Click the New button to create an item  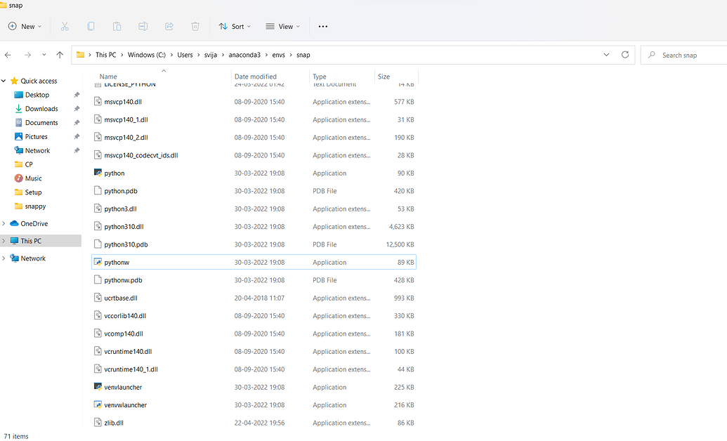pyautogui.click(x=25, y=26)
